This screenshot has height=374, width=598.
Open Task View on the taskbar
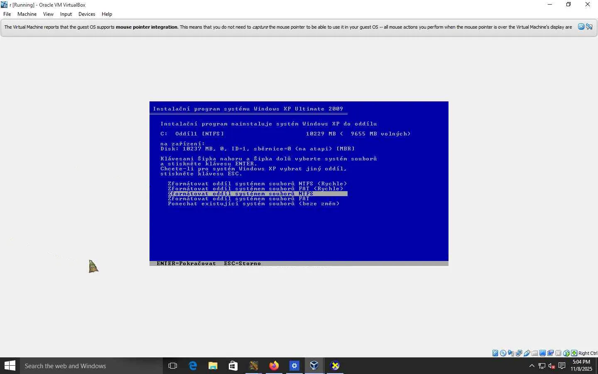(173, 366)
